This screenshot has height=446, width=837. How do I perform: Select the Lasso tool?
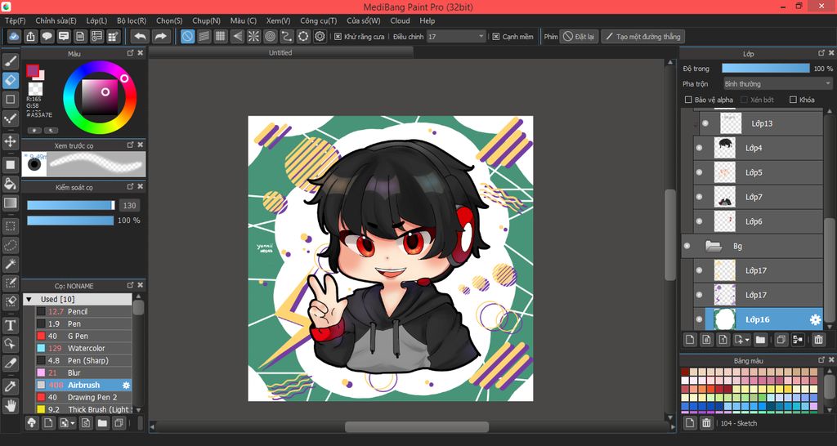coord(10,245)
